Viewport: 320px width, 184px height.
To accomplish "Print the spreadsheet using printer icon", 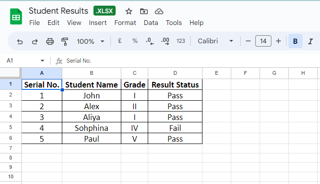I will tap(50, 41).
